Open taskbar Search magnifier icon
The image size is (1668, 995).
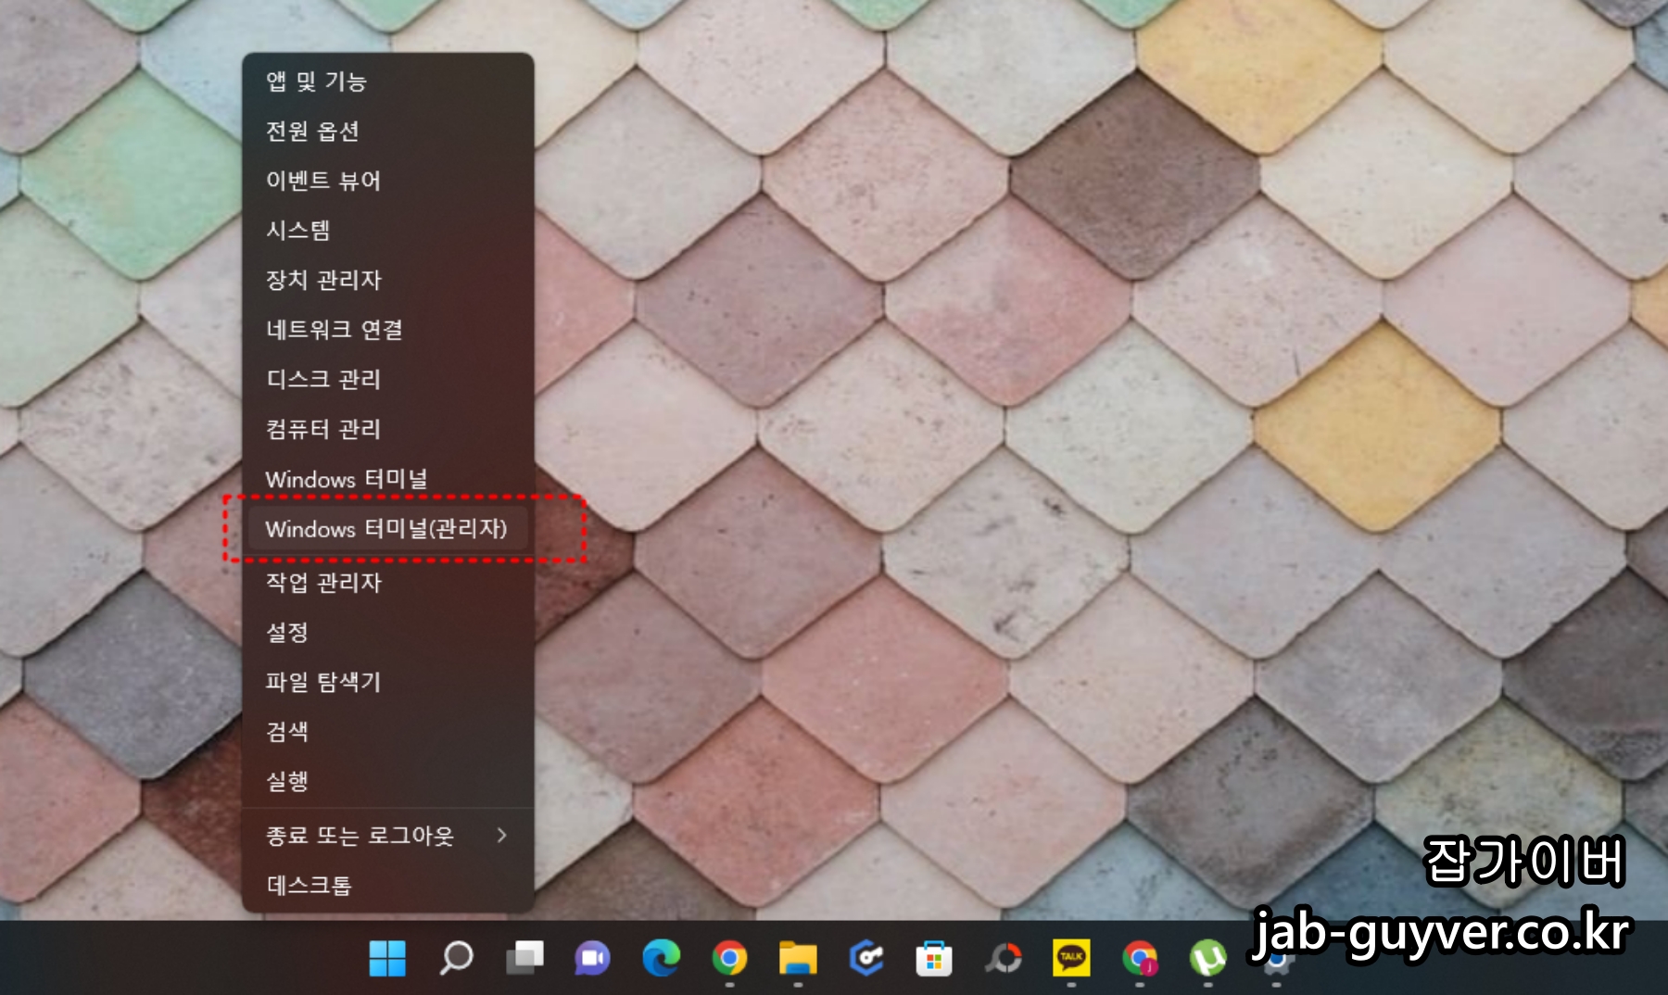[456, 958]
